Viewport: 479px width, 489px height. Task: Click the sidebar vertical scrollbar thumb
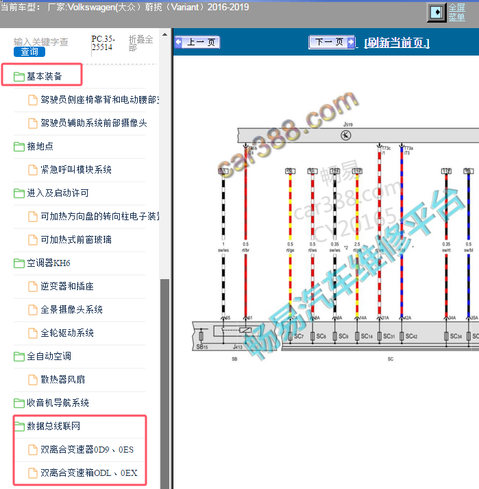pos(165,383)
